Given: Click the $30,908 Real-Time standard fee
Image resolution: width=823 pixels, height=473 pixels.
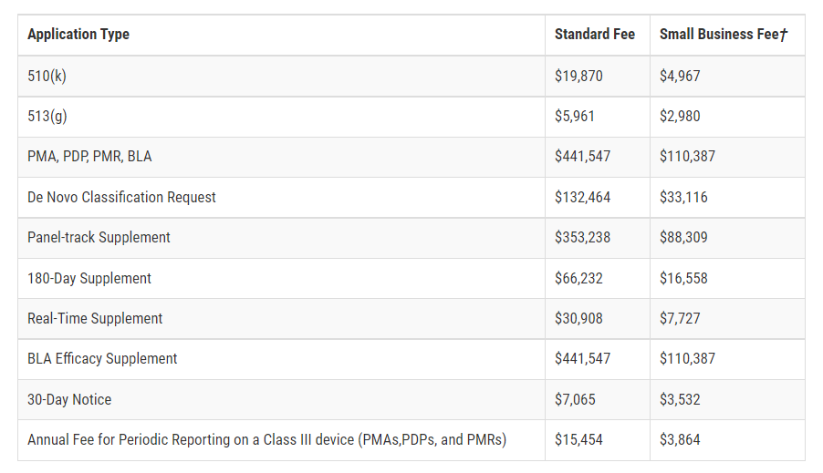Looking at the screenshot, I should (x=578, y=318).
